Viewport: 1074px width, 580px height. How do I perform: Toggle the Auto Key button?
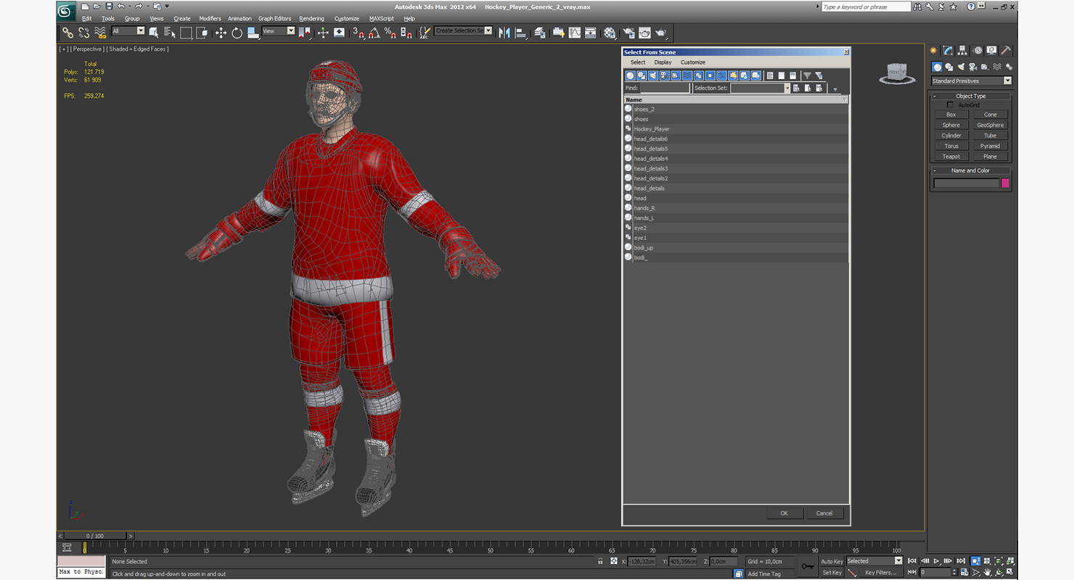[x=832, y=561]
